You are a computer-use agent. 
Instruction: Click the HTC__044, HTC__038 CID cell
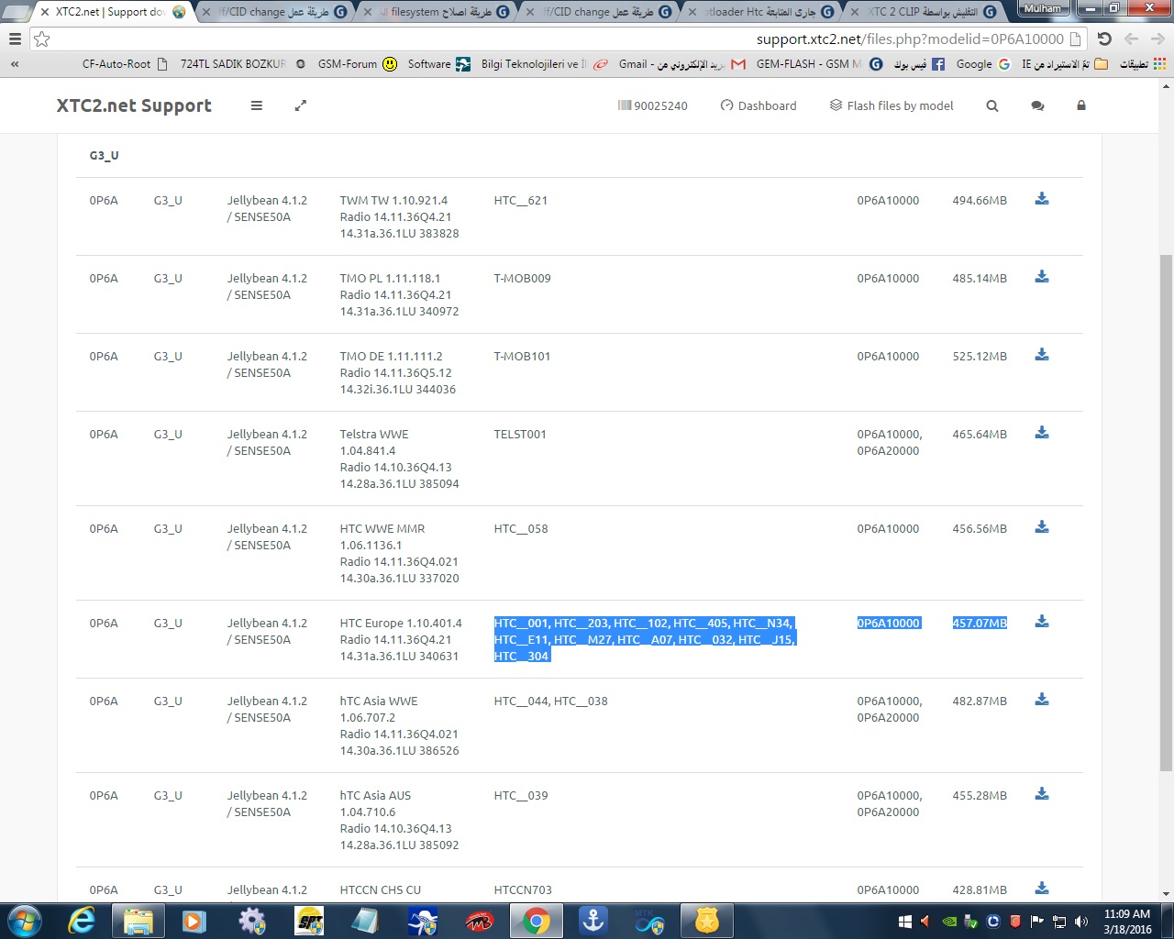[x=550, y=701]
